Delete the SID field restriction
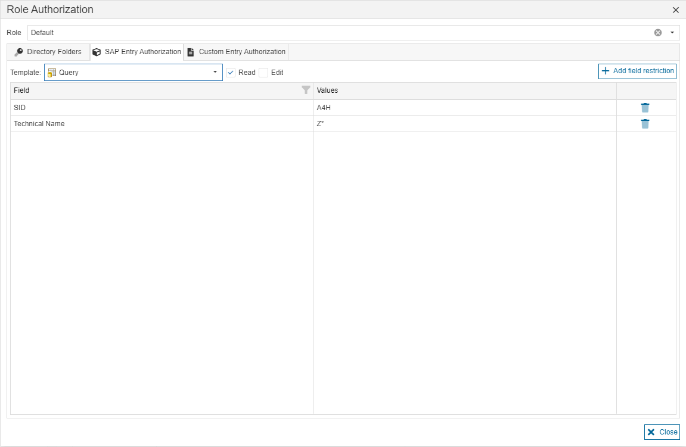 pyautogui.click(x=645, y=108)
